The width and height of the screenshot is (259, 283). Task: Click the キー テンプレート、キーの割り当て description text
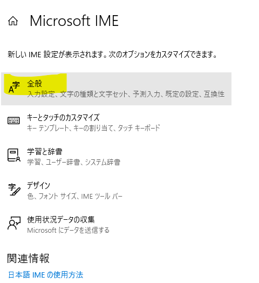pyautogui.click(x=93, y=128)
